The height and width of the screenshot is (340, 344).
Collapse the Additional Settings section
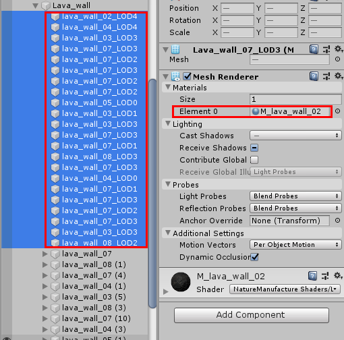[x=168, y=233]
